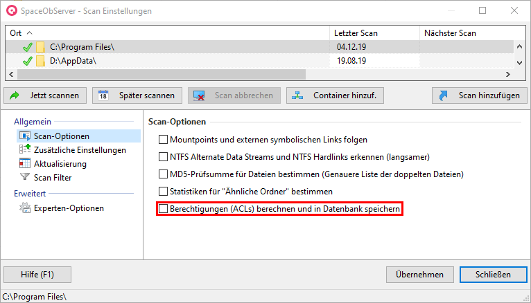Click the Übernehmen button
Screen dimensions: 531x303
pos(419,274)
